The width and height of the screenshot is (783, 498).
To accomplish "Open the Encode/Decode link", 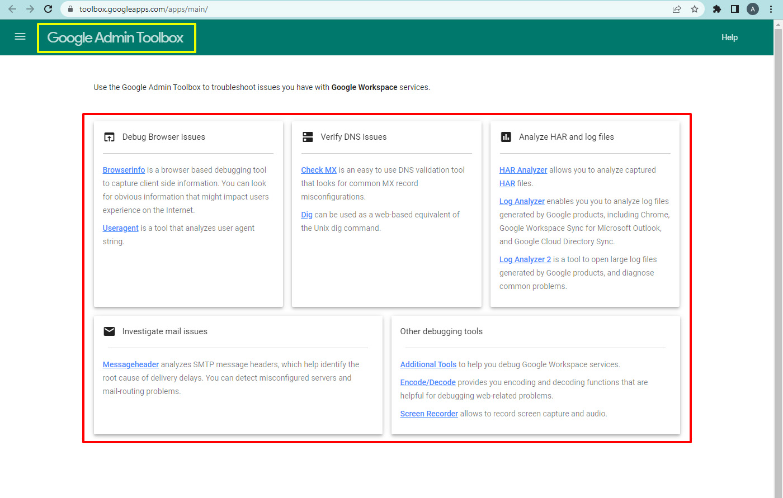I will point(428,382).
